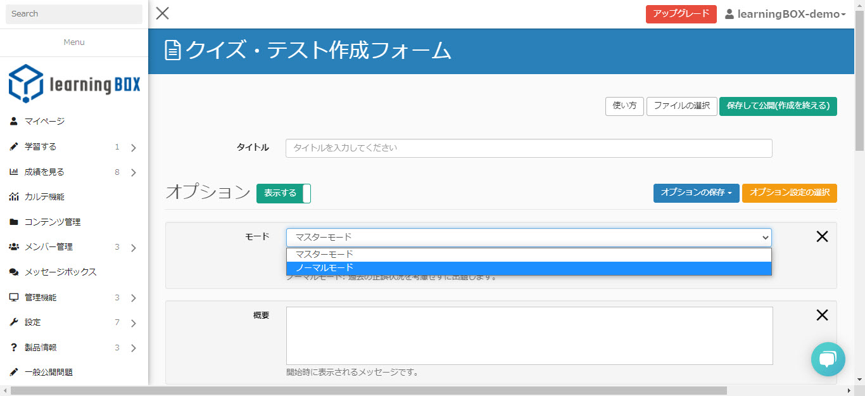Click the コンテンツ管理 folder icon
Screen dimensions: 865x396
14,222
